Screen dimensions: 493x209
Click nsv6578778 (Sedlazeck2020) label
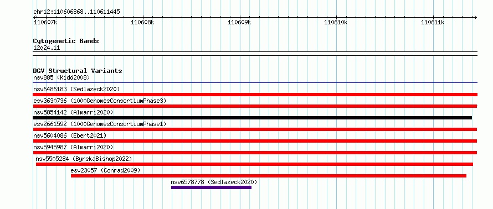[x=214, y=182]
